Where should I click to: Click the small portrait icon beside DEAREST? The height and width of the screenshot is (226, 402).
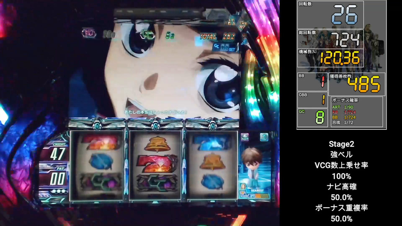click(x=243, y=187)
